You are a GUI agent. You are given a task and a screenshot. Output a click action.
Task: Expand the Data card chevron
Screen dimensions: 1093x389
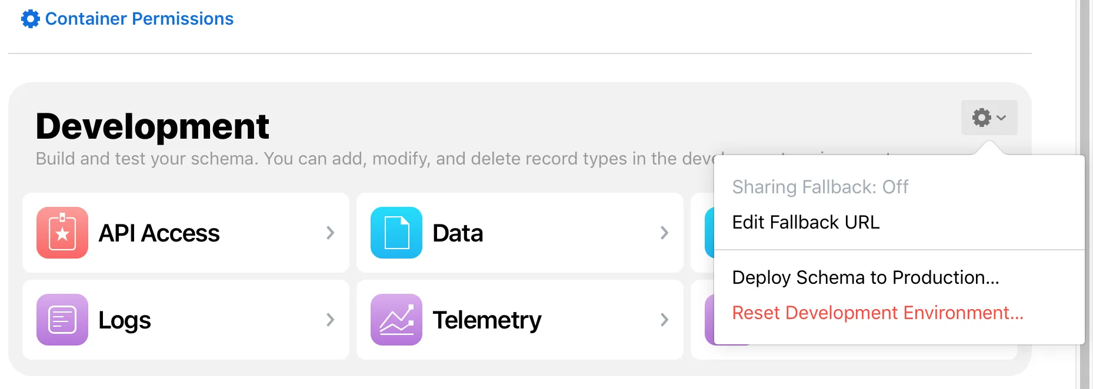coord(664,233)
